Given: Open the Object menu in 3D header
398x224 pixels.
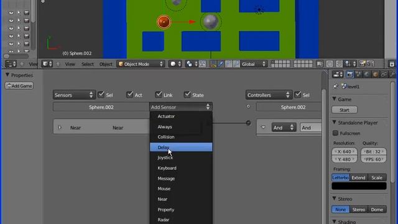Looking at the screenshot, I should pyautogui.click(x=106, y=64).
